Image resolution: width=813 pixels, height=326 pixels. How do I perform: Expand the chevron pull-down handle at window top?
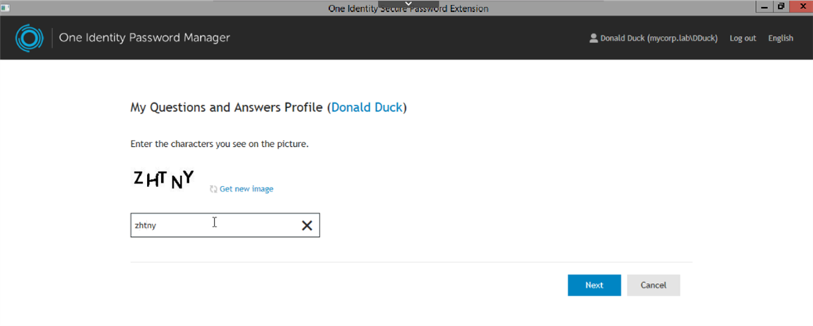point(408,4)
